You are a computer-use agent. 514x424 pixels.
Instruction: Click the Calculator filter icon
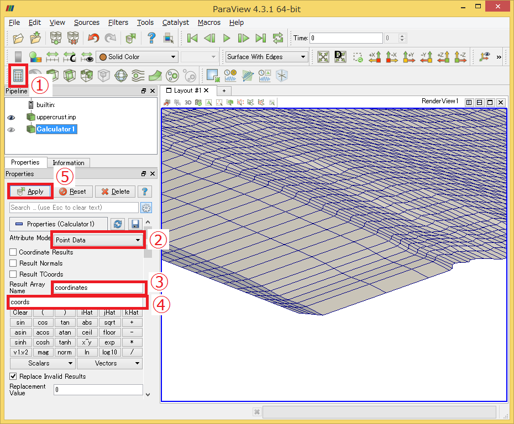click(x=18, y=76)
